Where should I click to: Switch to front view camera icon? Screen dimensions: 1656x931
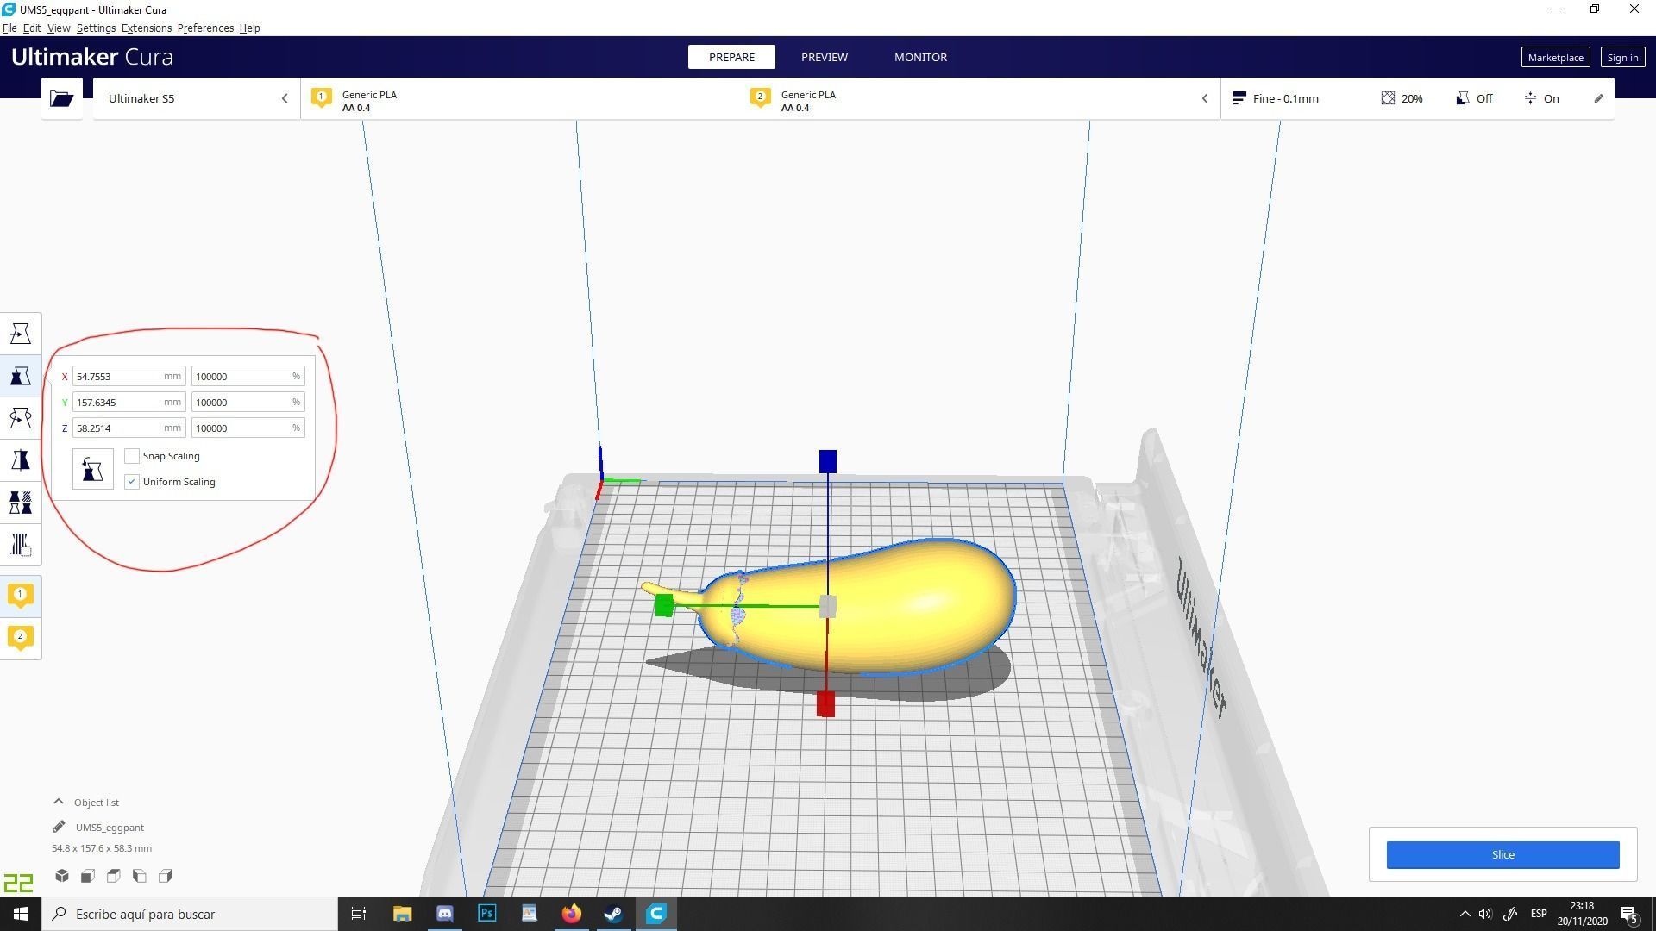(x=88, y=876)
